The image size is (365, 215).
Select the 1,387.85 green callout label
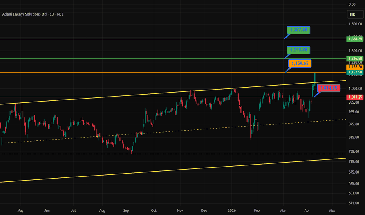(298, 30)
